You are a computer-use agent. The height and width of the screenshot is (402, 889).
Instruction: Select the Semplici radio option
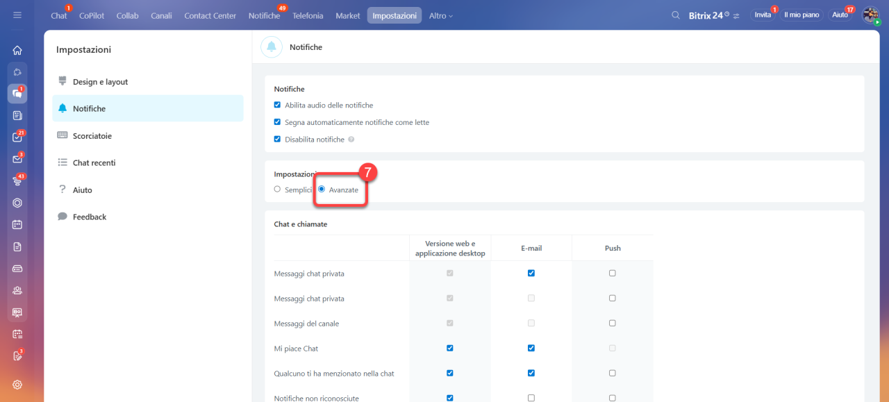click(277, 189)
